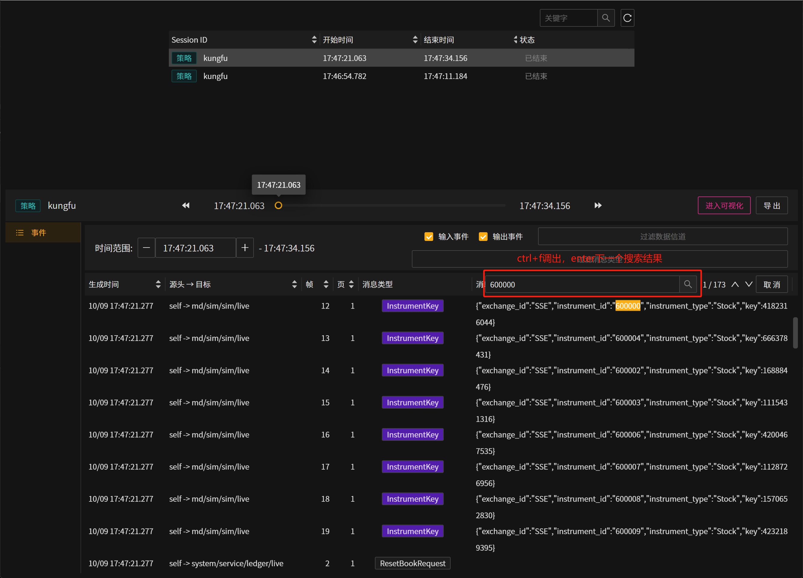Toggle the 输入事件 checkbox
The width and height of the screenshot is (803, 578).
click(x=428, y=236)
